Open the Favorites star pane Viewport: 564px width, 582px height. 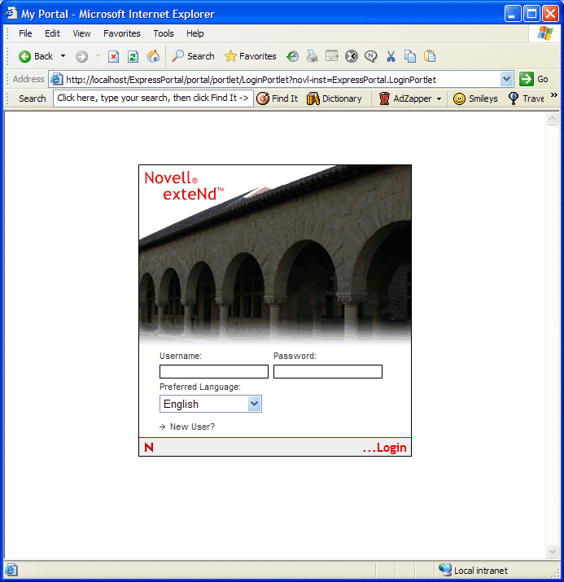tap(251, 56)
